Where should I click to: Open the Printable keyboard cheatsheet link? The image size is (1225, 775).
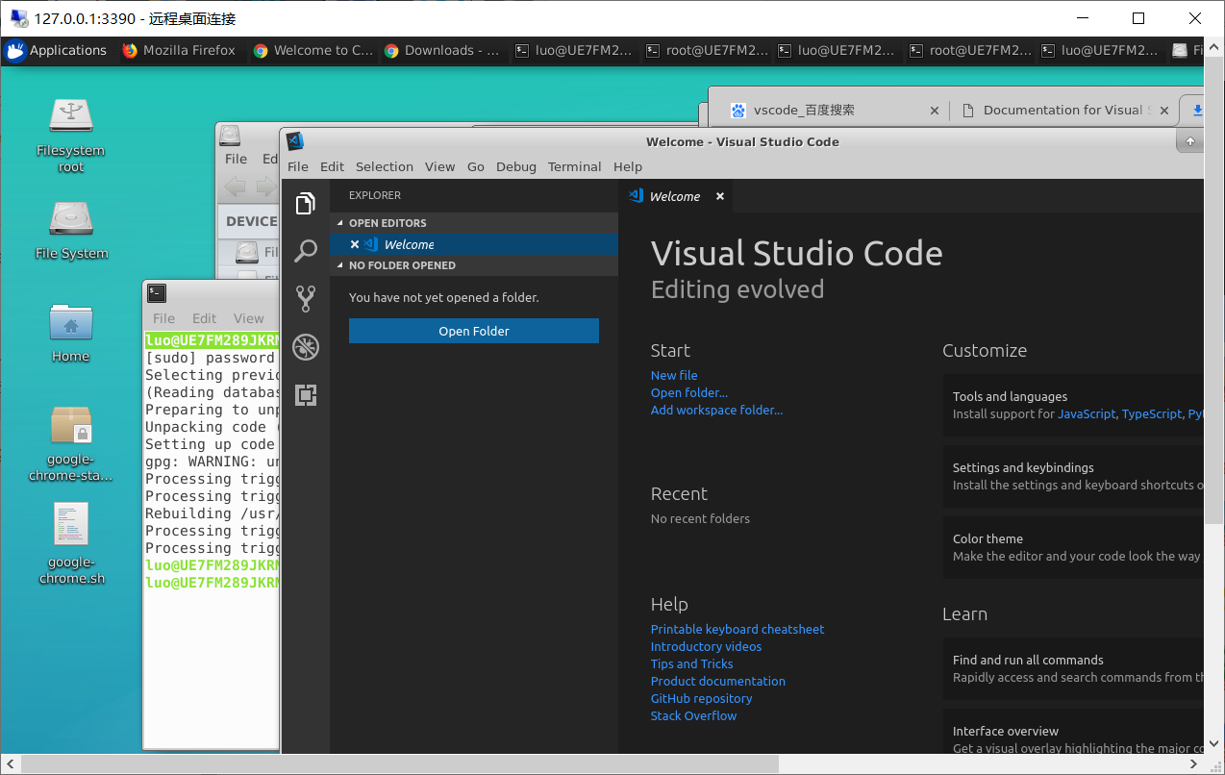[x=737, y=629]
